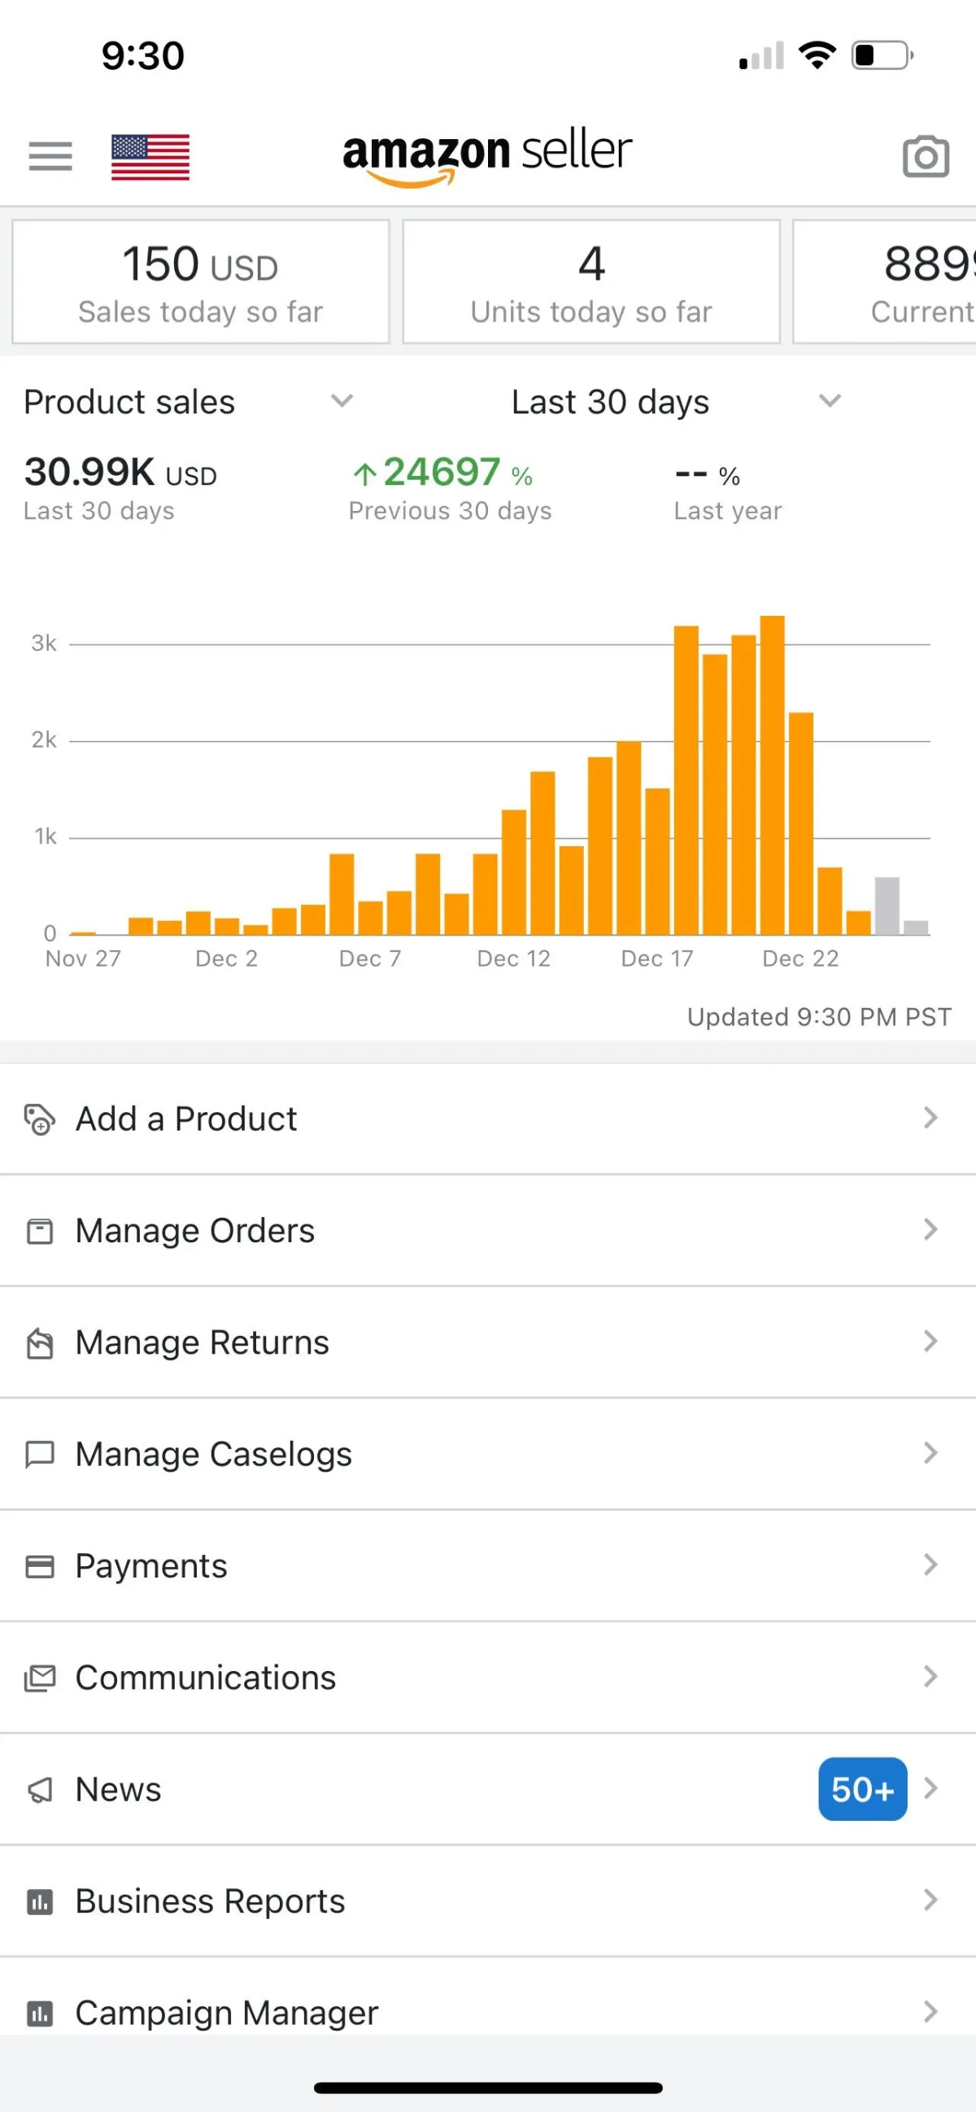Tap the Manage Orders box icon
The height and width of the screenshot is (2112, 976).
click(x=39, y=1231)
